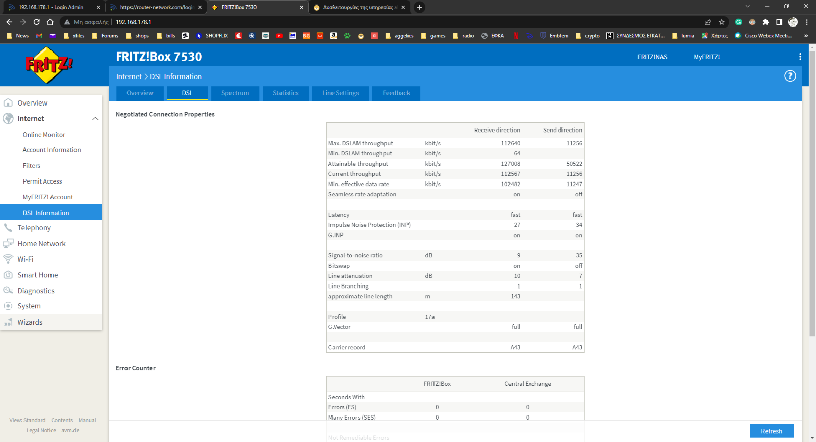Open the Gmail bookmark icon
Screen dimensions: 816x442
tap(39, 36)
